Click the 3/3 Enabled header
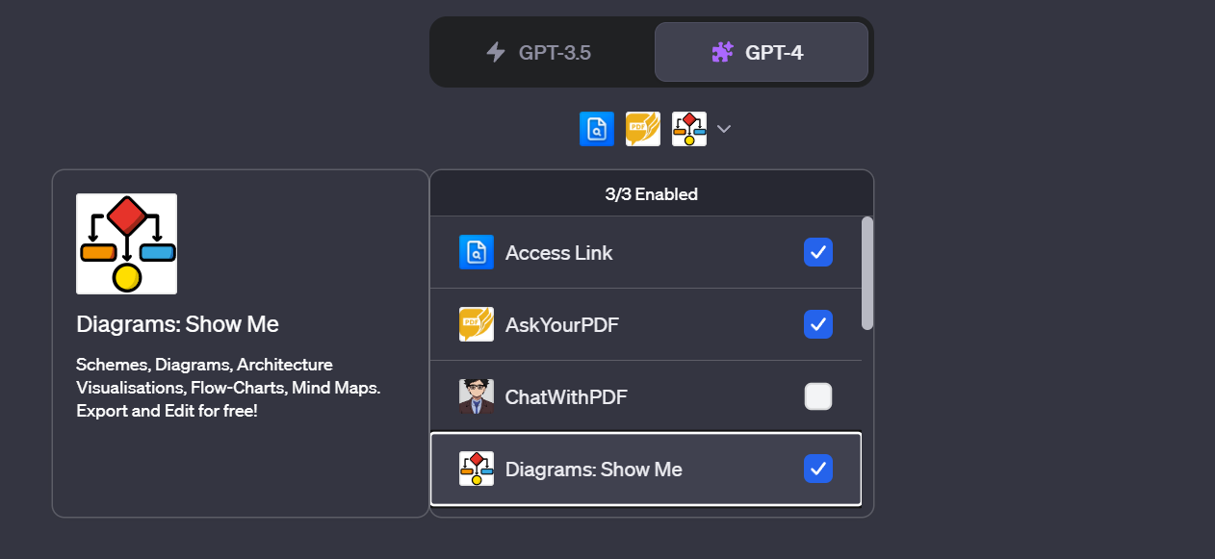The height and width of the screenshot is (559, 1215). point(651,193)
